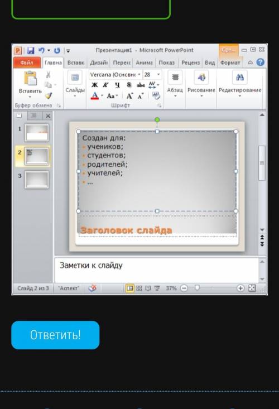Open the font size 28 dropdown
The image size is (279, 409).
click(158, 75)
